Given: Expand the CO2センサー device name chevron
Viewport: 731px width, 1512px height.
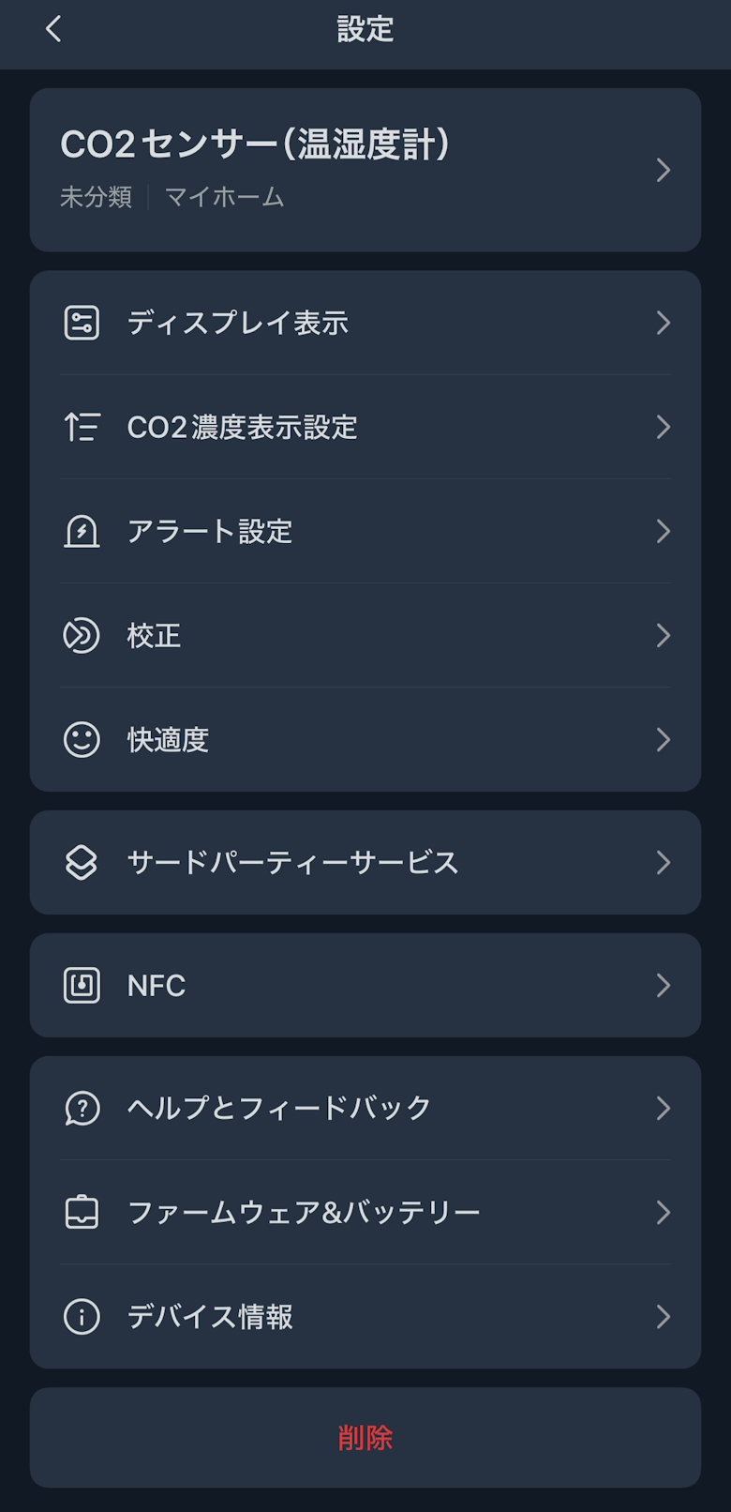Looking at the screenshot, I should tap(663, 170).
